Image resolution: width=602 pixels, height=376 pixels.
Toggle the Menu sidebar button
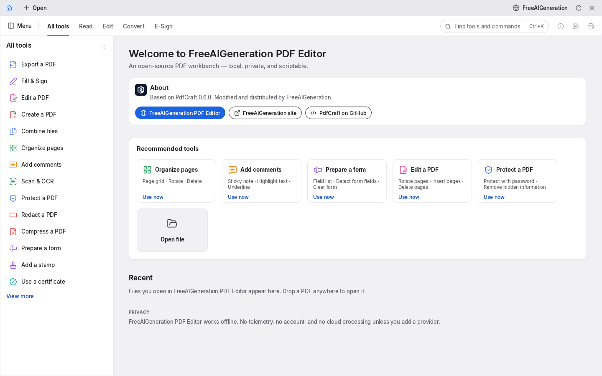20,26
